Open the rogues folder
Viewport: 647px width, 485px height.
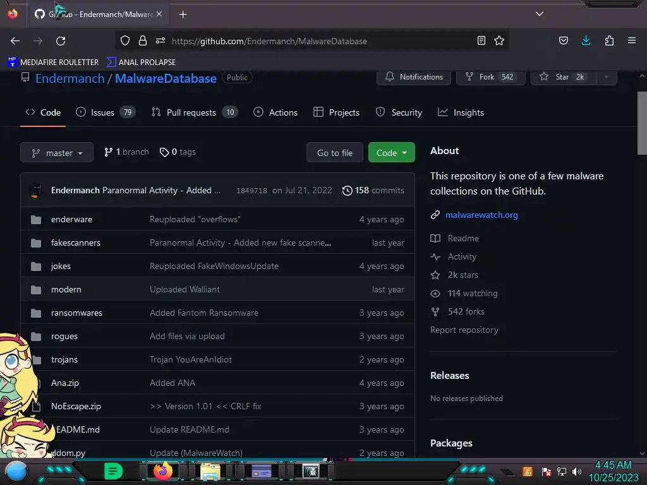click(64, 336)
